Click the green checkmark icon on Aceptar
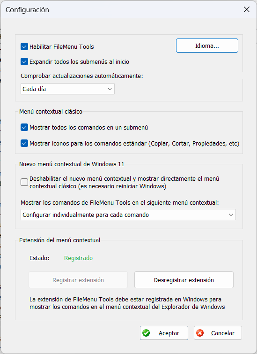 [x=146, y=333]
